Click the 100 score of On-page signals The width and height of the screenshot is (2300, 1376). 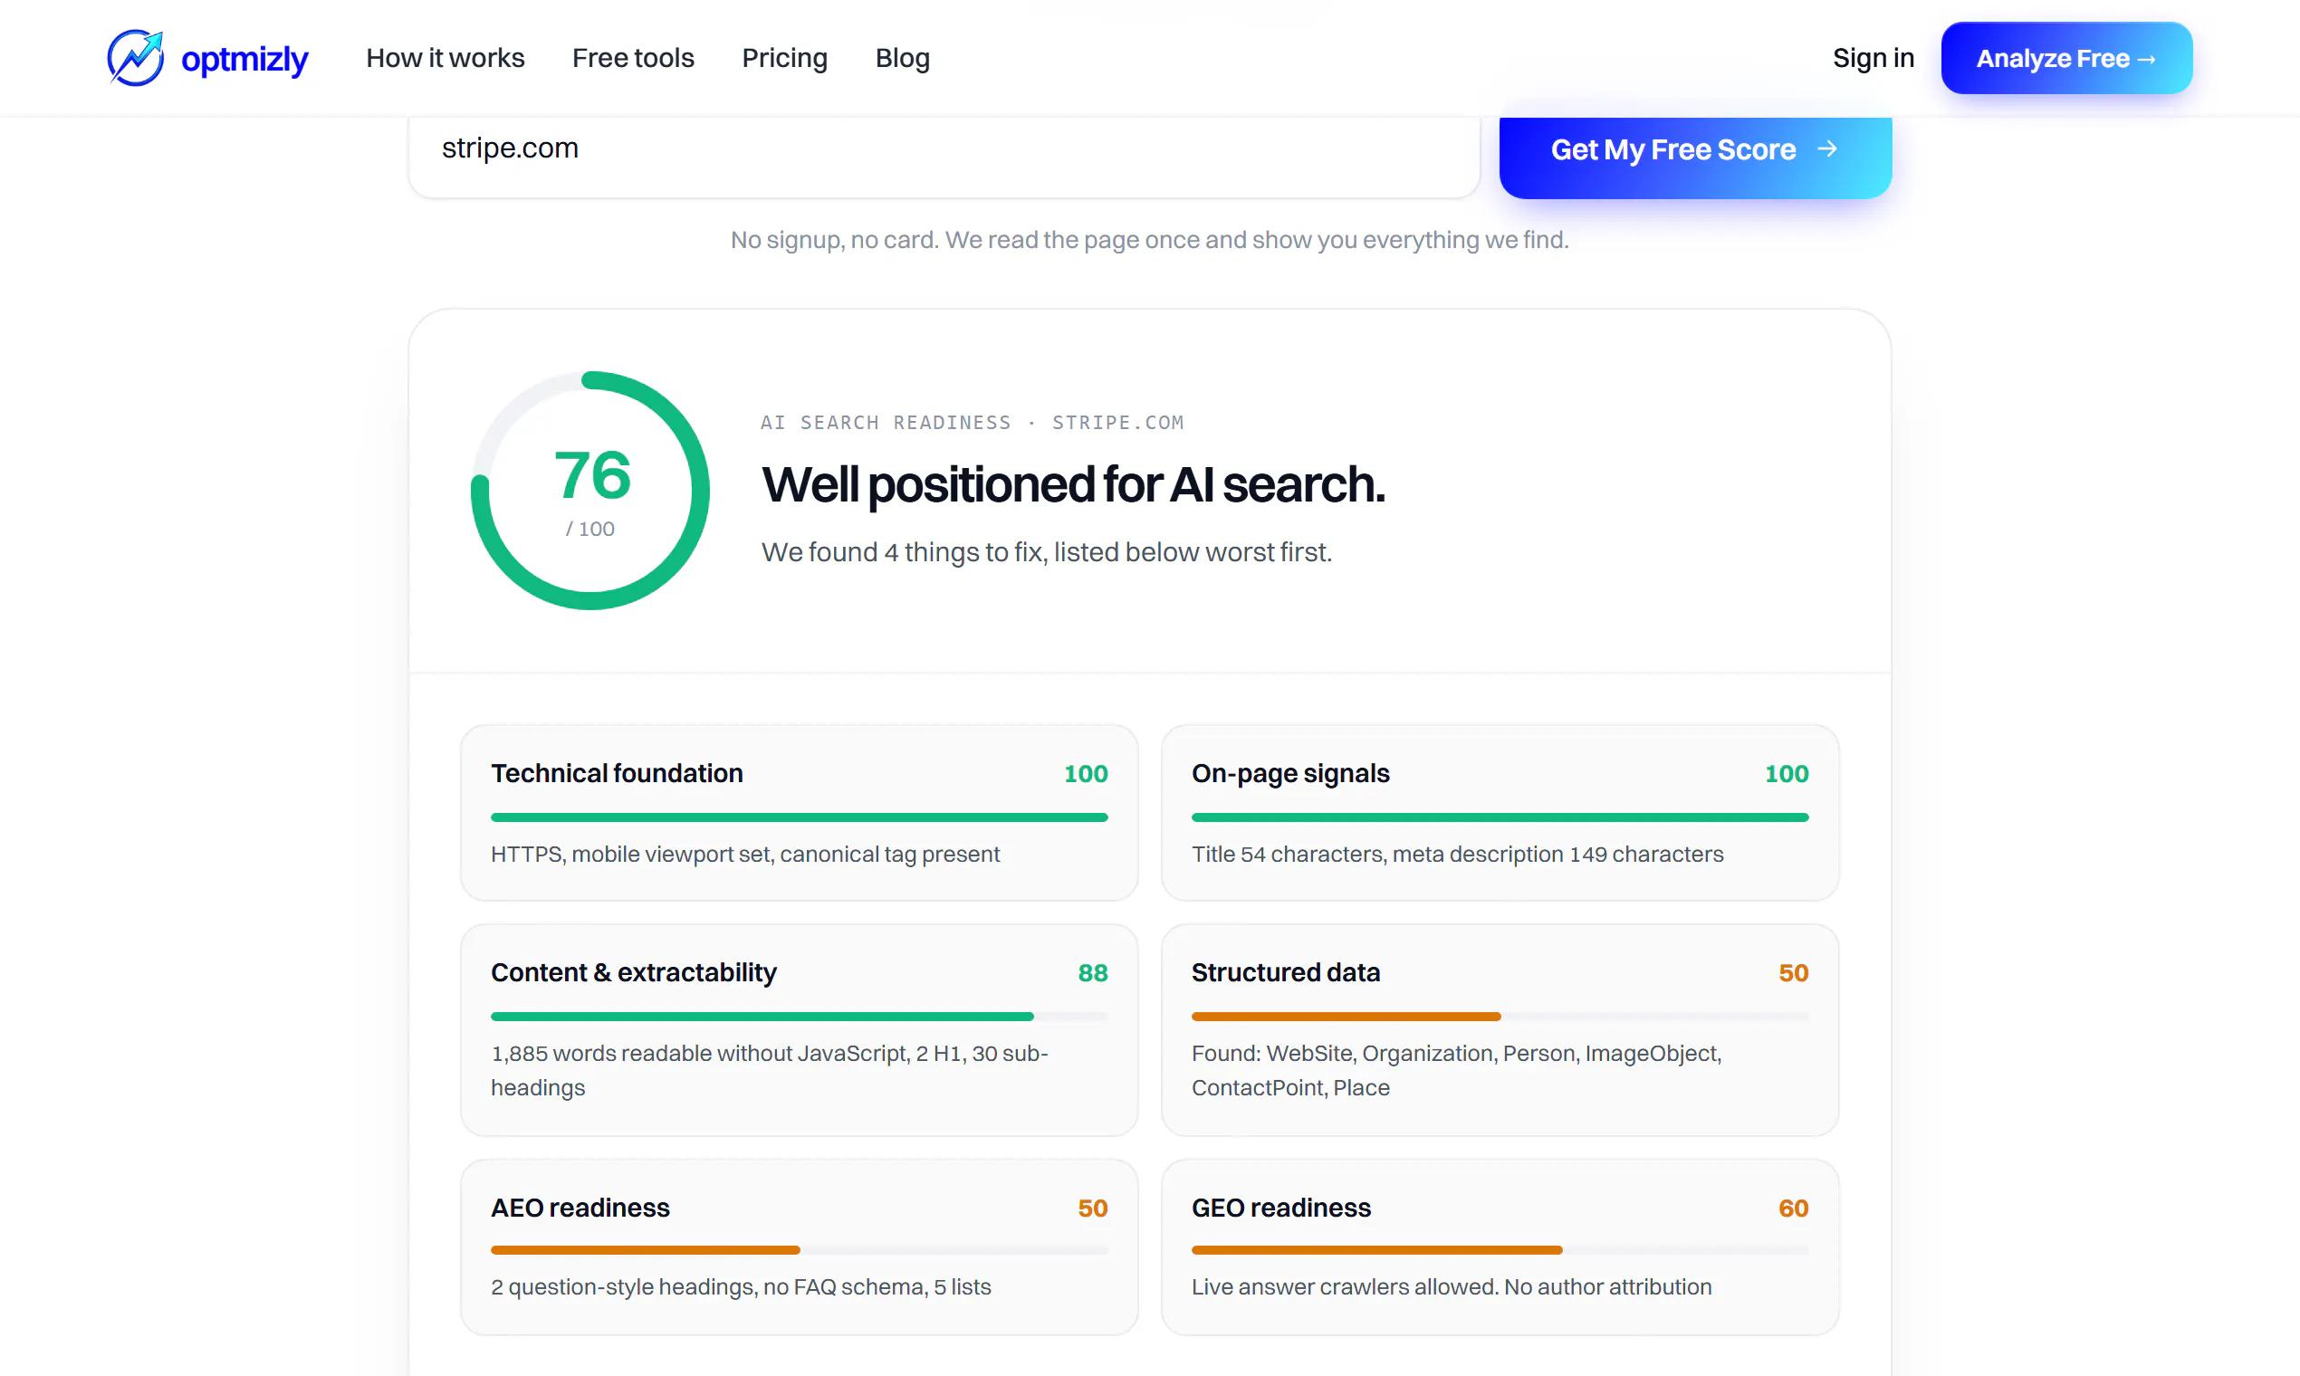(x=1787, y=774)
